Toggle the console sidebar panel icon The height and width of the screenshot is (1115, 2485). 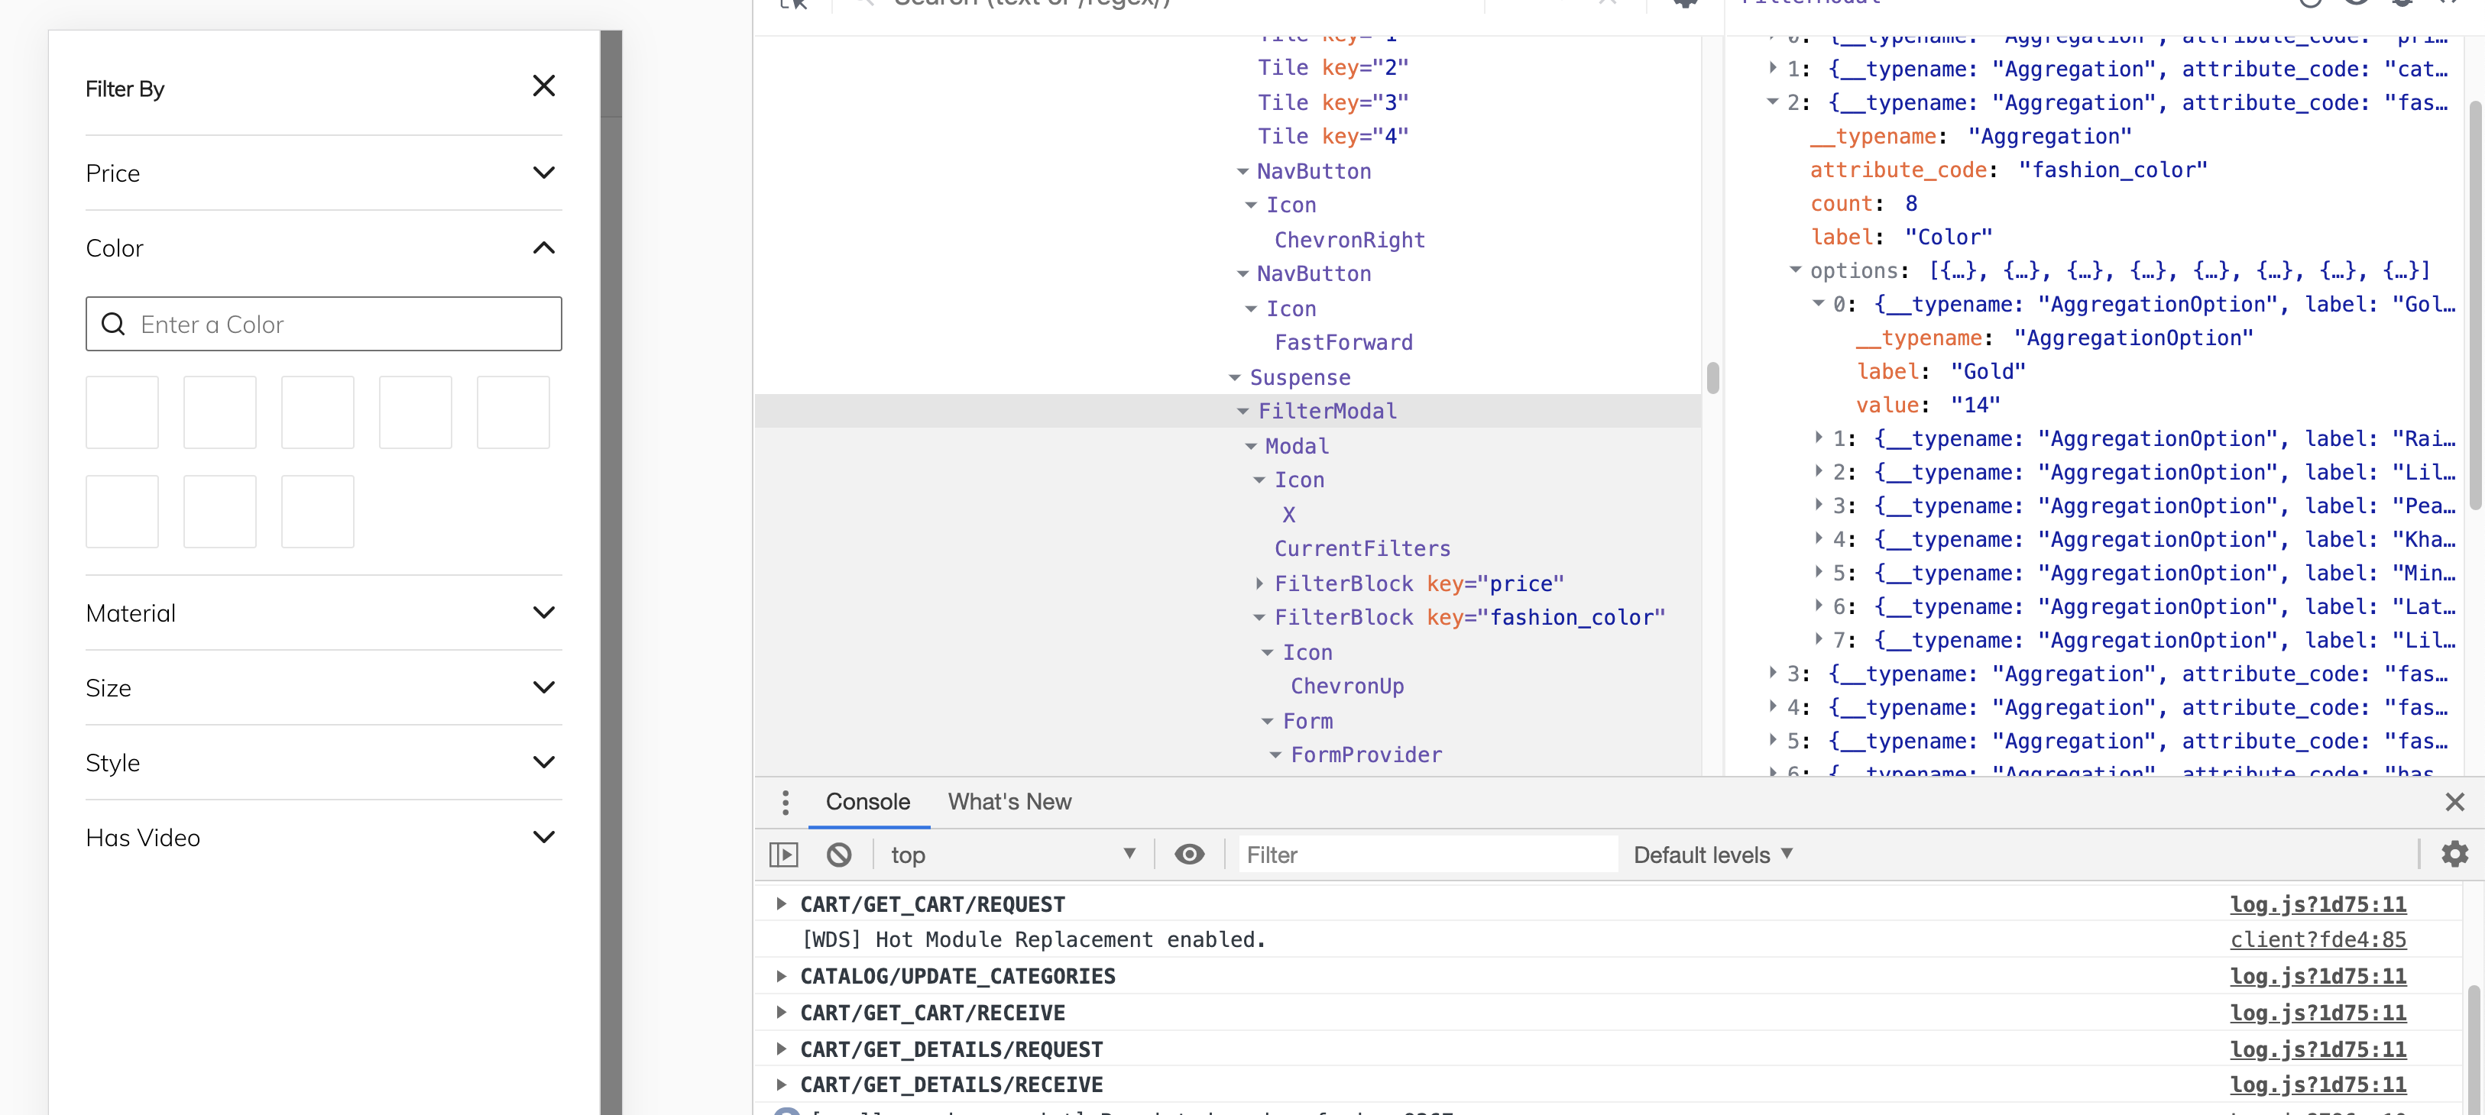point(783,854)
